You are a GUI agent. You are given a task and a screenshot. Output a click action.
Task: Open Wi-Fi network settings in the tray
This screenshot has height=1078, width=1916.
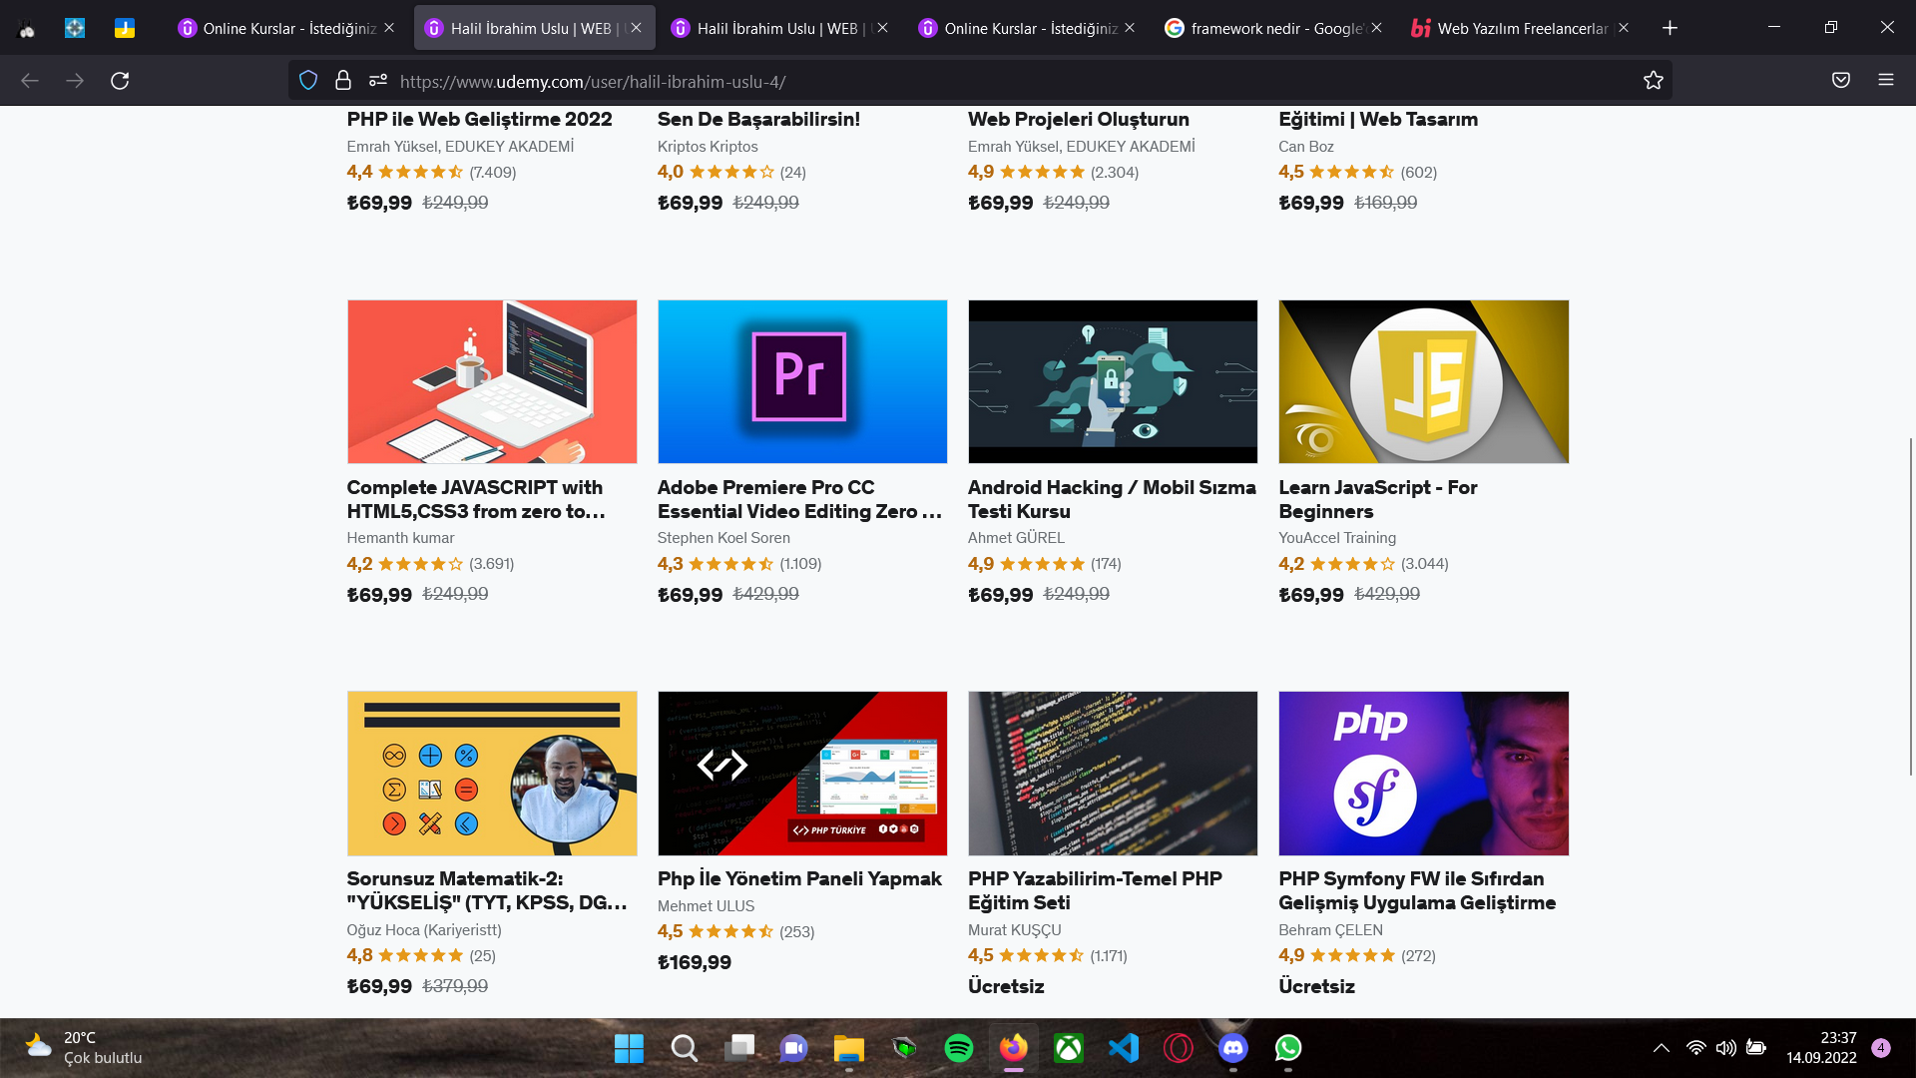(1696, 1048)
